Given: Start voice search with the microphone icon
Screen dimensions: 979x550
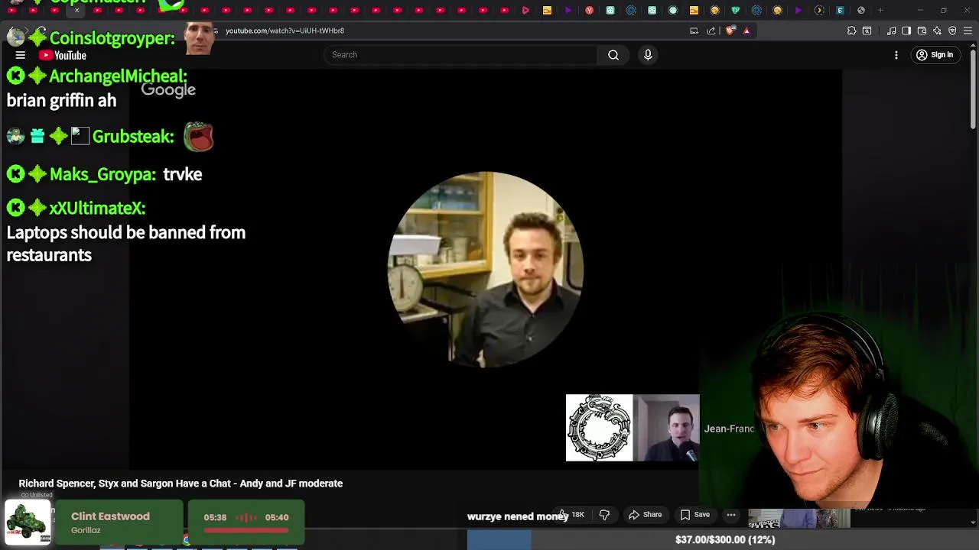Looking at the screenshot, I should [648, 55].
